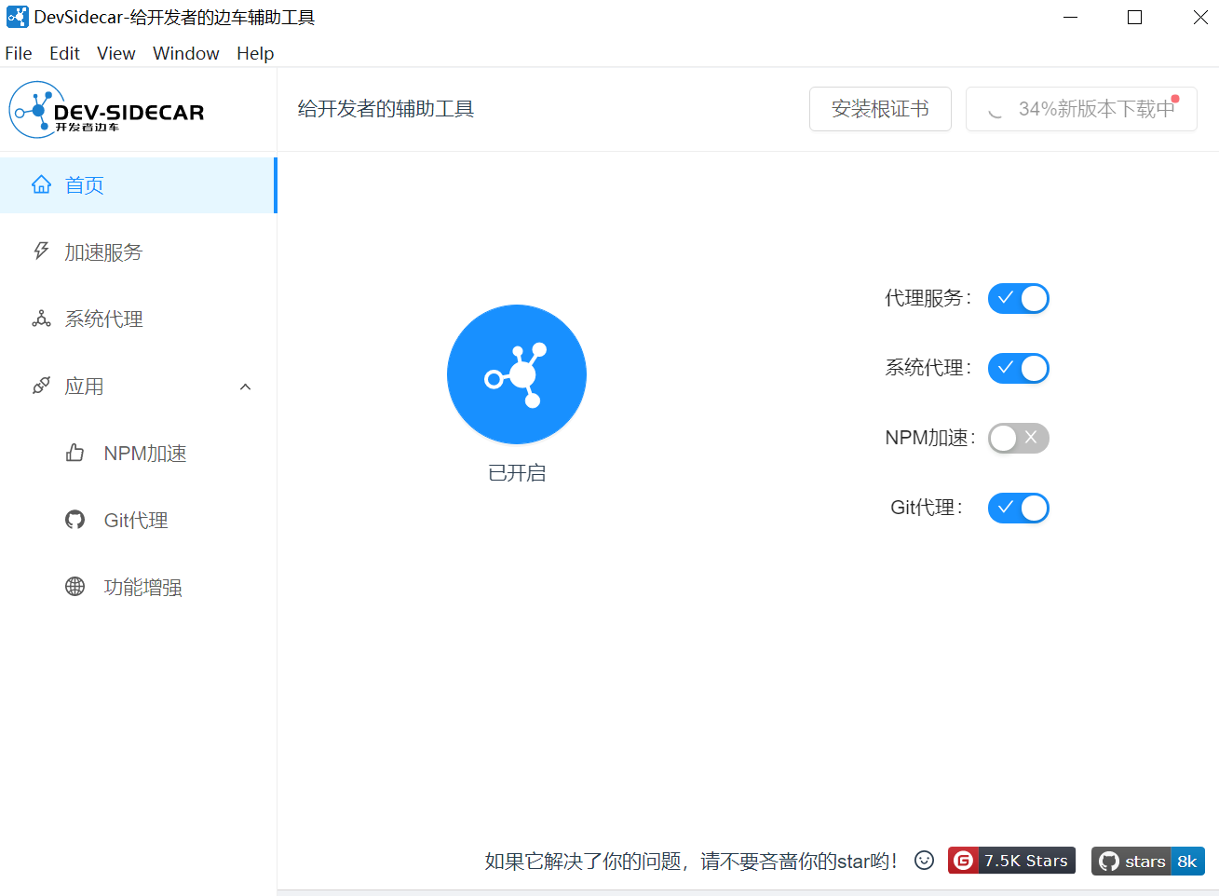Viewport: 1219px width, 896px height.
Task: Open NPM加速 via the thumbs-up icon
Action: coord(74,453)
